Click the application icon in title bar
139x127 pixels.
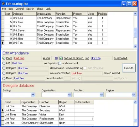tap(3, 4)
